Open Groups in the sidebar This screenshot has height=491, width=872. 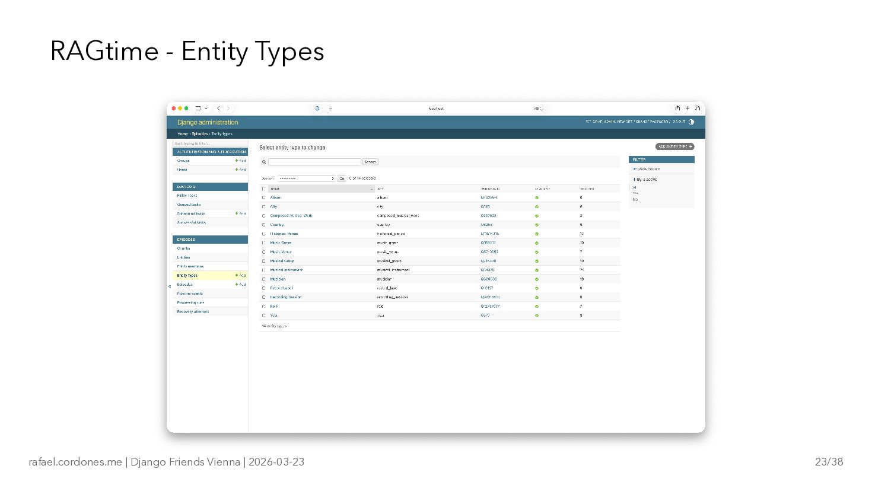183,161
